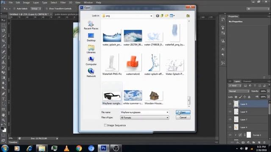Go up one folder level in Open dialog
This screenshot has width=271, height=152.
(162, 16)
